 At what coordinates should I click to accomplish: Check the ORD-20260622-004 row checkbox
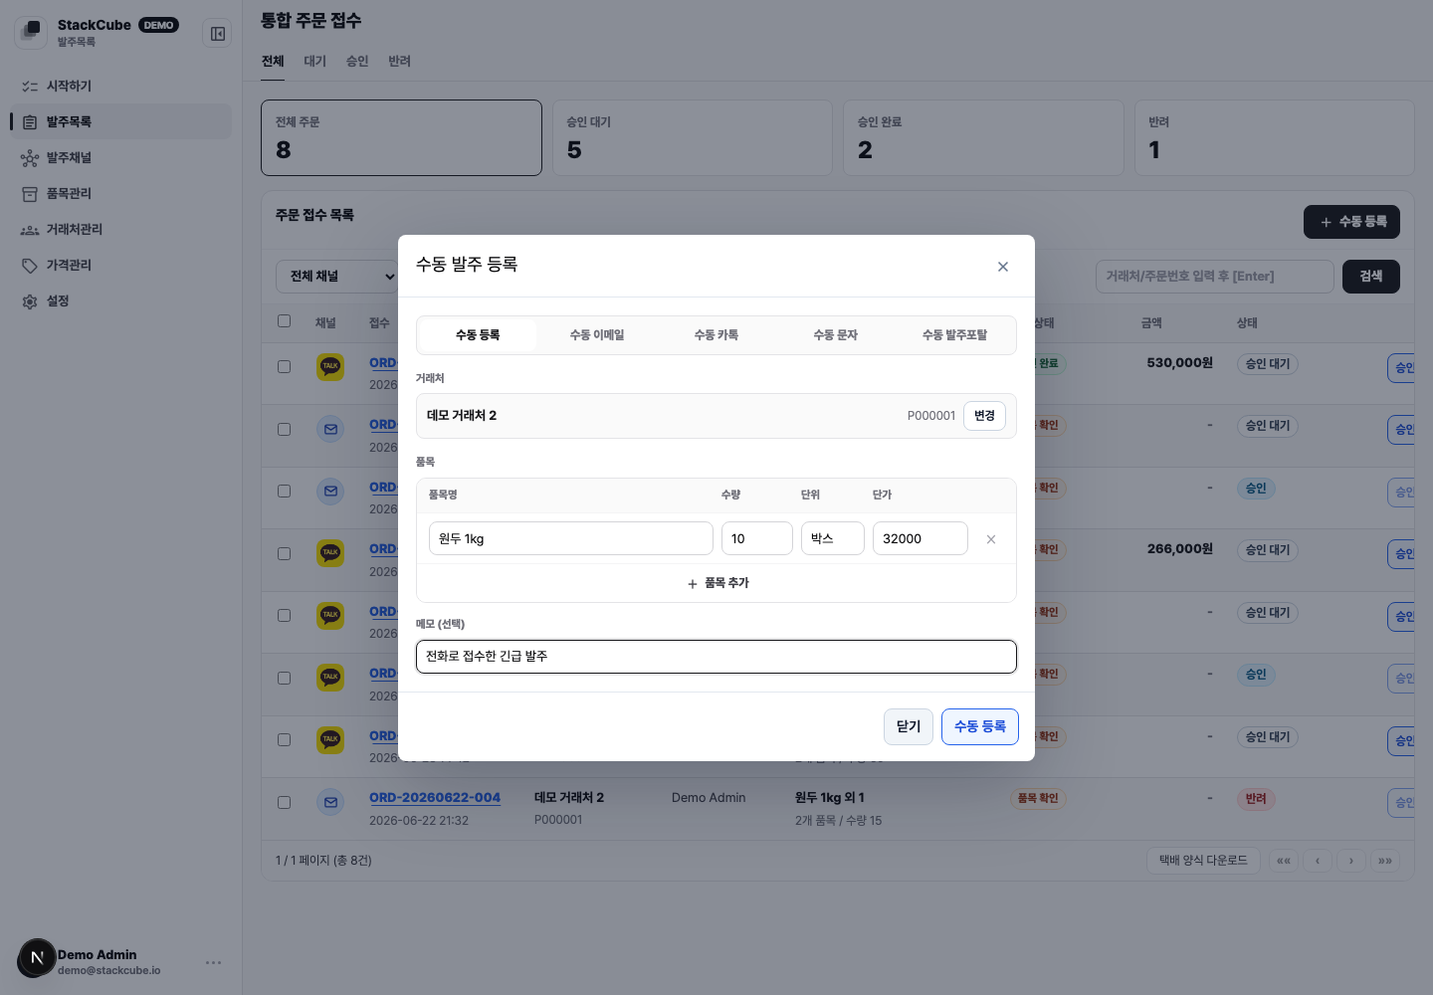tap(285, 802)
